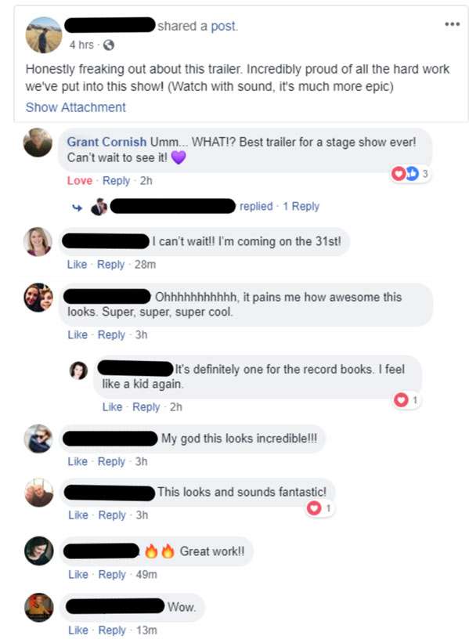The height and width of the screenshot is (643, 469).
Task: Click the public globe audience icon
Action: [108, 45]
